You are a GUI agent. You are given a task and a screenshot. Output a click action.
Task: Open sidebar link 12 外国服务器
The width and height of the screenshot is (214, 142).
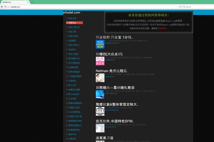click(73, 67)
